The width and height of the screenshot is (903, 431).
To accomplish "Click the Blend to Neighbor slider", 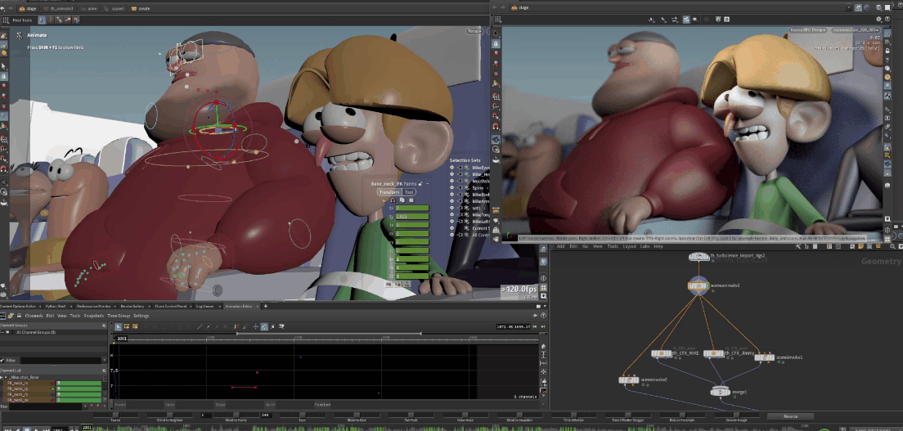I will click(x=171, y=415).
